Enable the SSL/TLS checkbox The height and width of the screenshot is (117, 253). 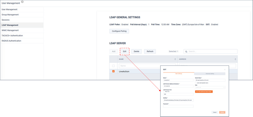(x=164, y=91)
